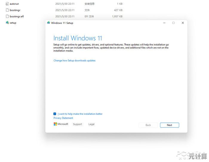Click the bootmgr.efi file icon
This screenshot has height=162, width=209.
7,16
